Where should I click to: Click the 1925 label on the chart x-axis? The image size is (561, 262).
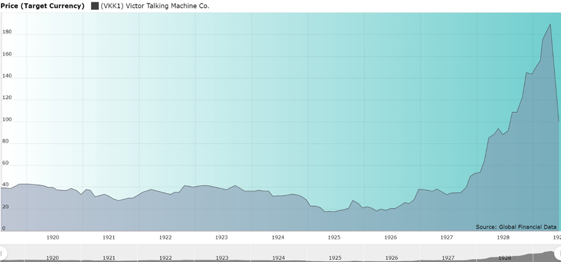pos(334,237)
